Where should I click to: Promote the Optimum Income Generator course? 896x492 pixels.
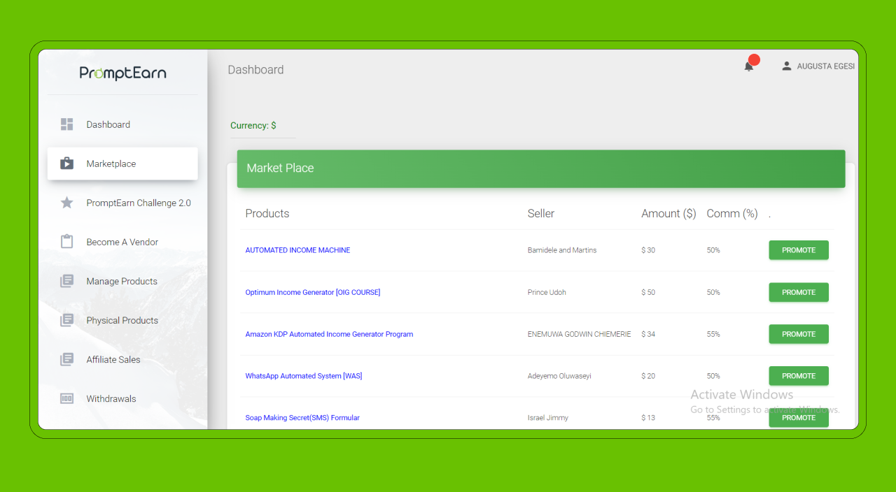point(799,292)
